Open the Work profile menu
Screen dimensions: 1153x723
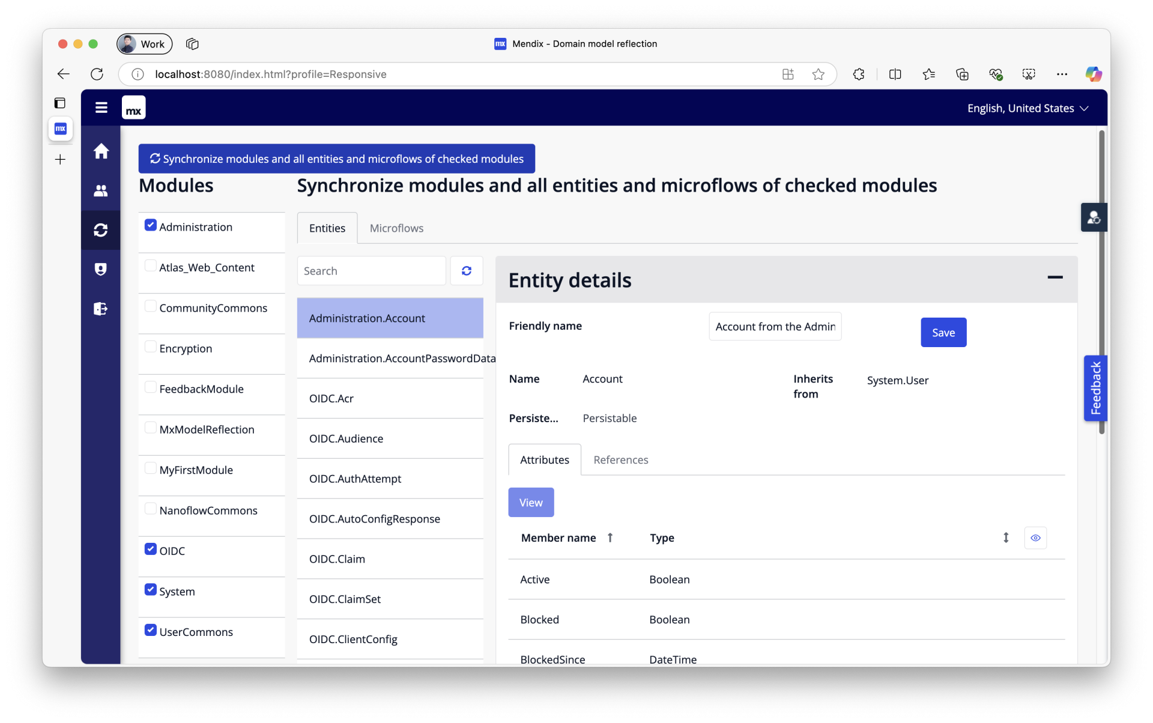(144, 44)
